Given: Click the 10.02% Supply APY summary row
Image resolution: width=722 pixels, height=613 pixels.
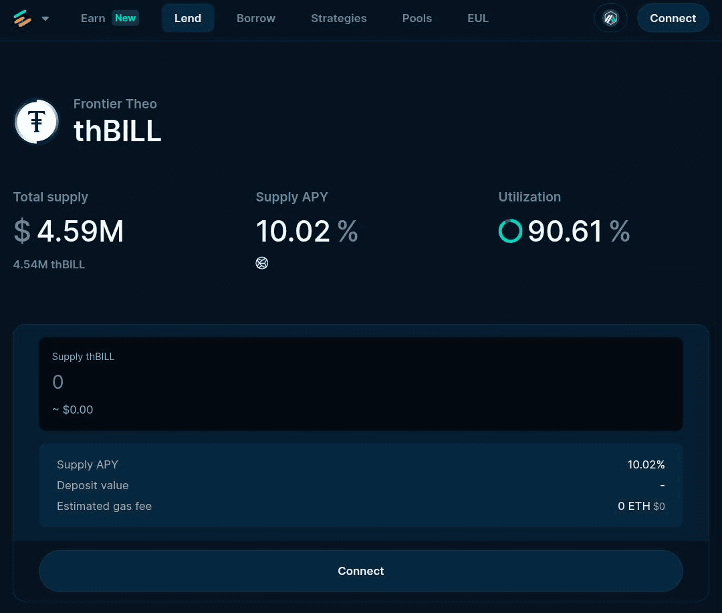Looking at the screenshot, I should point(361,464).
